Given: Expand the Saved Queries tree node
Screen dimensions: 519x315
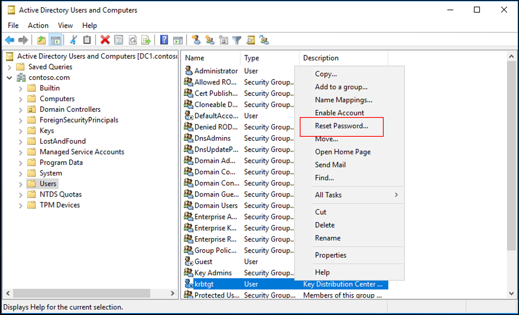Looking at the screenshot, I should [x=10, y=67].
